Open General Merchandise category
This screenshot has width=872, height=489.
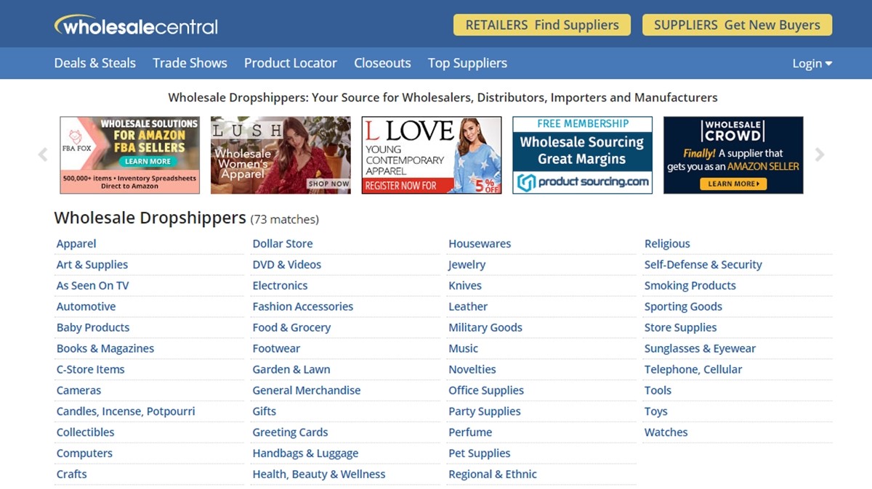pos(307,391)
